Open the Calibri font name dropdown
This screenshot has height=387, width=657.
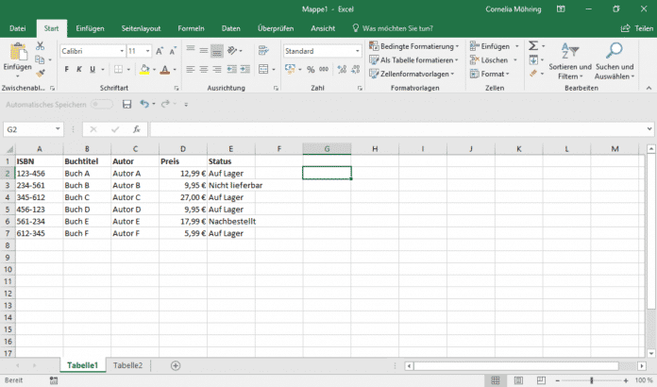[122, 51]
